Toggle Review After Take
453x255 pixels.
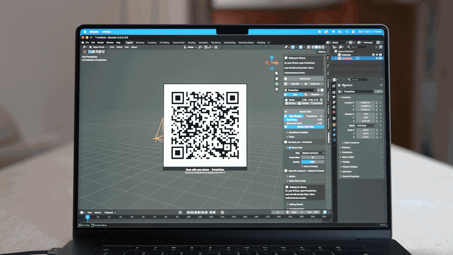[x=304, y=127]
